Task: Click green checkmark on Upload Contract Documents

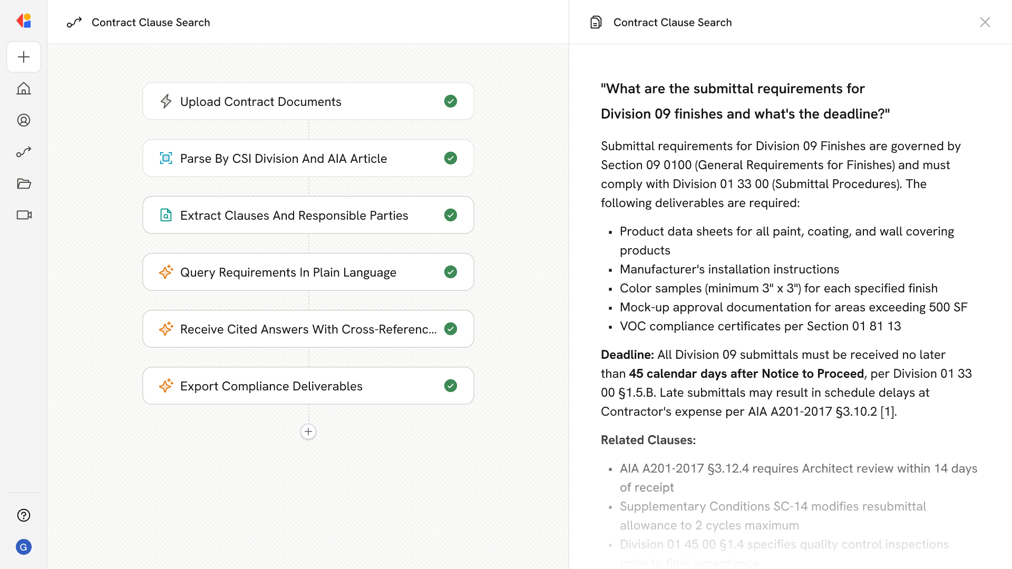Action: 450,101
